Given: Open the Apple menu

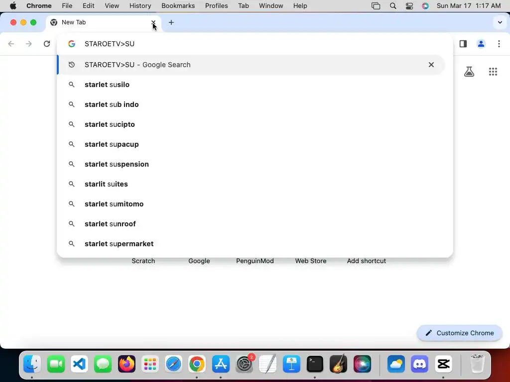Looking at the screenshot, I should click(13, 6).
